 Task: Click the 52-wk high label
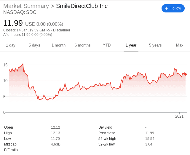[x=107, y=139]
